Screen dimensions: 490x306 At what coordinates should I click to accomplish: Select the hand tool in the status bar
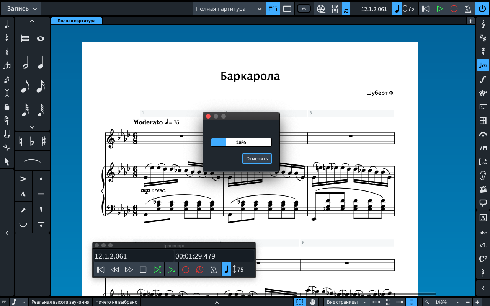click(313, 302)
